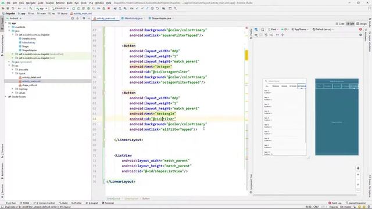This screenshot has width=372, height=209.
Task: Click the layout breadcrumb in navigation bar
Action: click(x=63, y=13)
